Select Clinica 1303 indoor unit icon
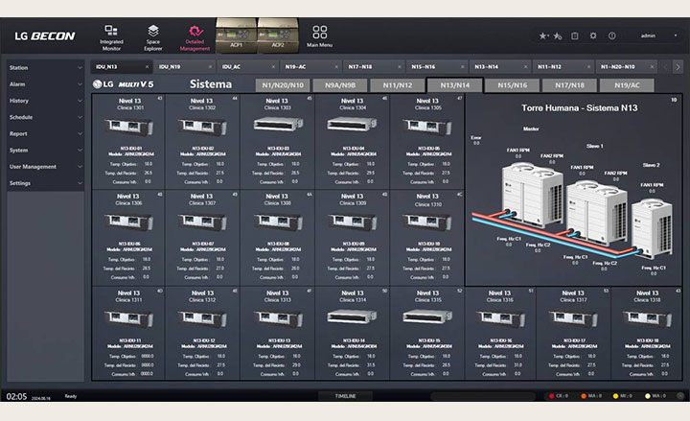 point(278,125)
